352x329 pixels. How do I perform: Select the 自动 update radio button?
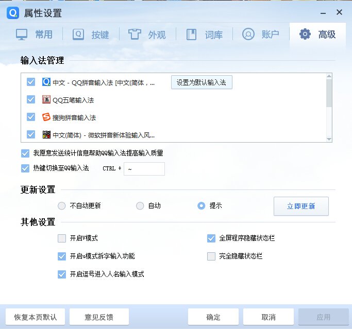(x=140, y=206)
